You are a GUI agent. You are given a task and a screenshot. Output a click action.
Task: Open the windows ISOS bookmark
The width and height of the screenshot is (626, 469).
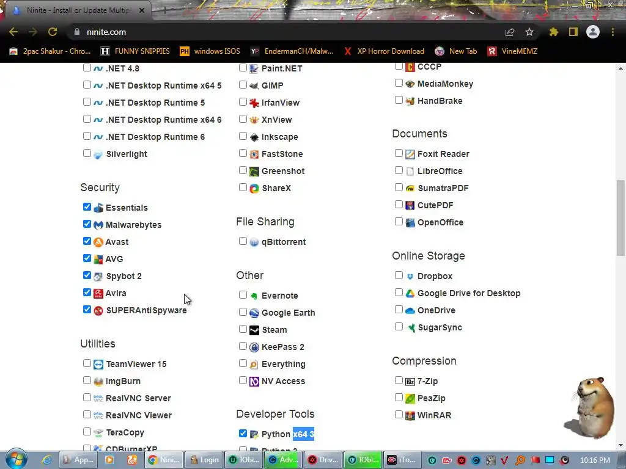click(x=210, y=51)
